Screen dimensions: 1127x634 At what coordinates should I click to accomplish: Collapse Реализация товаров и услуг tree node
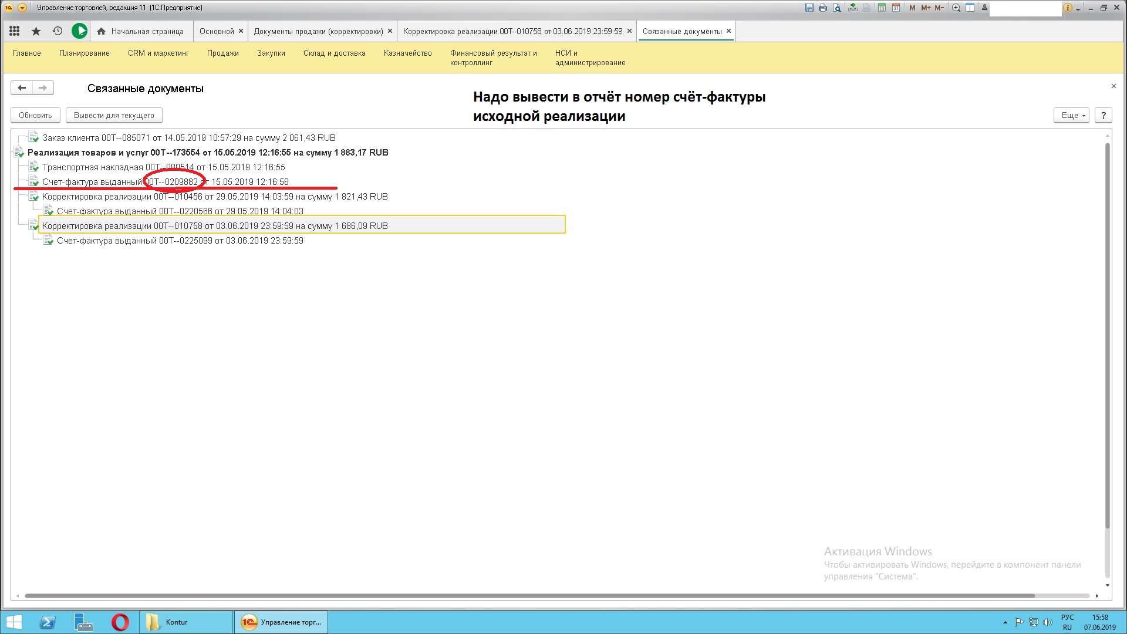tap(14, 153)
